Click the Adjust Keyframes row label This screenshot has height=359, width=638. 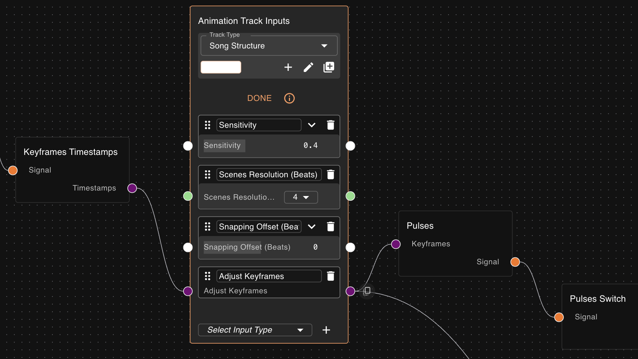pyautogui.click(x=236, y=291)
